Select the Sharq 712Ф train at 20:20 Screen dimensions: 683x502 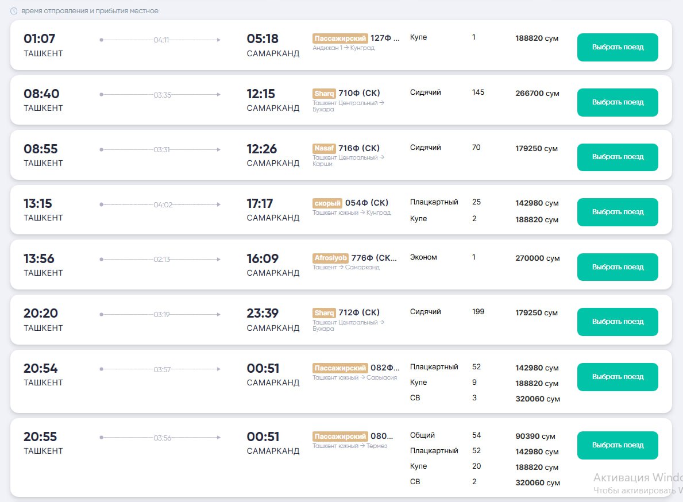click(x=617, y=322)
